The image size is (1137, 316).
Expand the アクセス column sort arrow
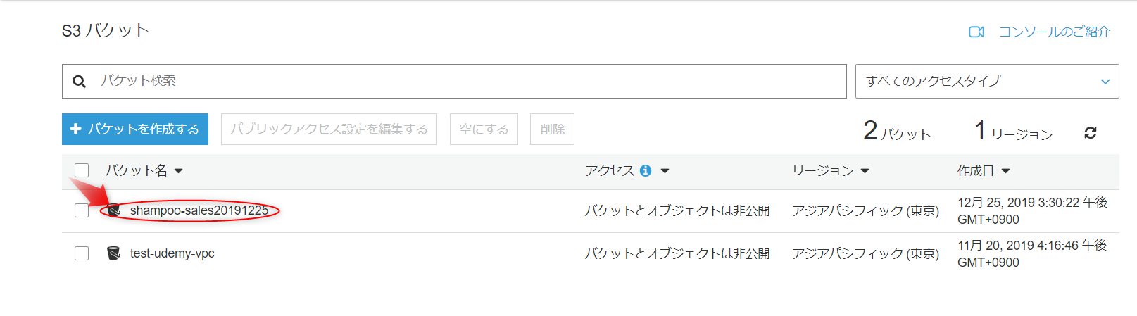click(x=665, y=171)
